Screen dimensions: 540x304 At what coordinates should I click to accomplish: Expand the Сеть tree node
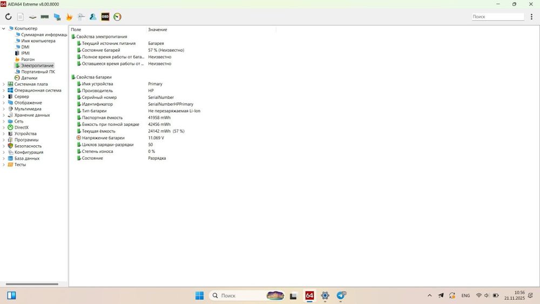click(x=3, y=121)
